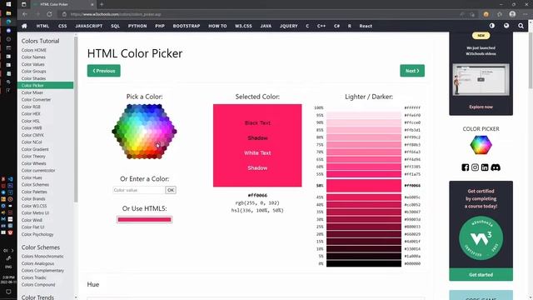Toggle dark mode contrast icon
533x300 pixels.
(x=492, y=26)
